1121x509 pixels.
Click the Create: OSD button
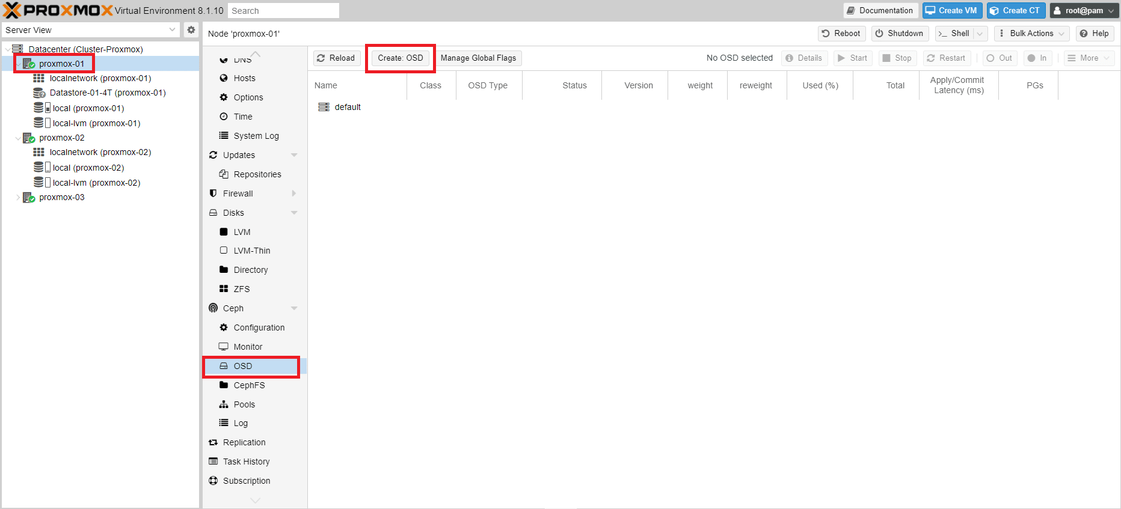pyautogui.click(x=401, y=58)
